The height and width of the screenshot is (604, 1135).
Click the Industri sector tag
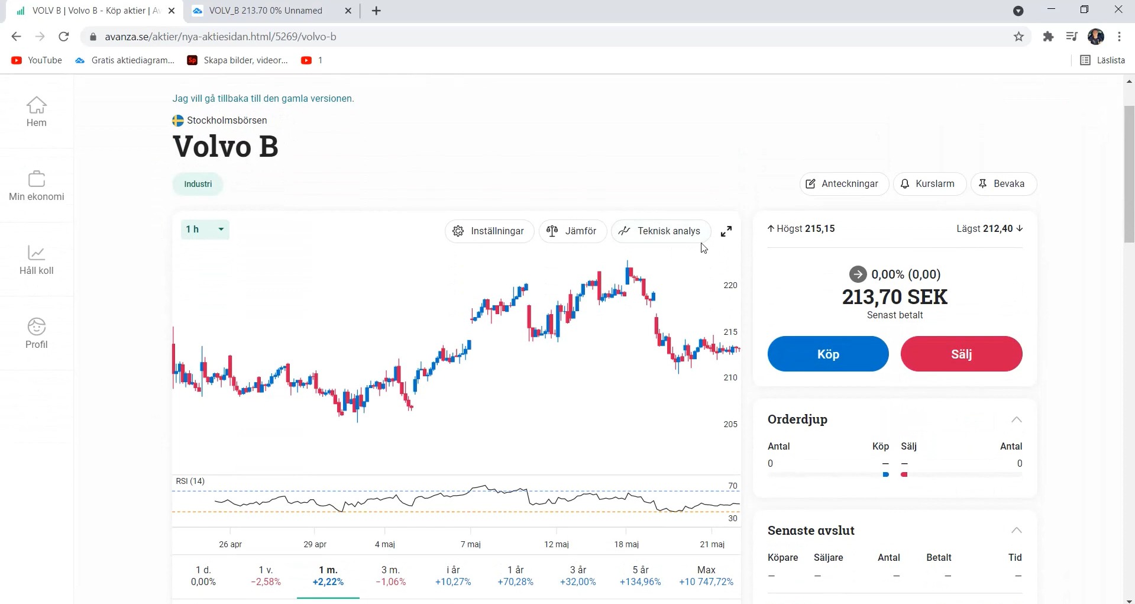[x=198, y=184]
